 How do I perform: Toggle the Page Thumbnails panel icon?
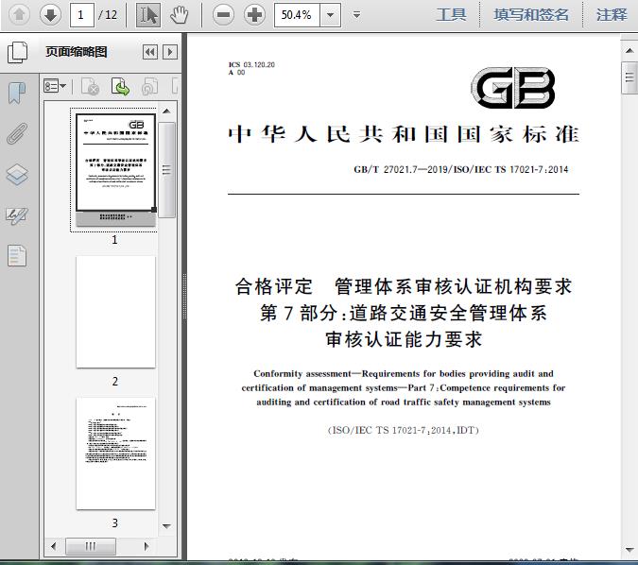[x=17, y=52]
